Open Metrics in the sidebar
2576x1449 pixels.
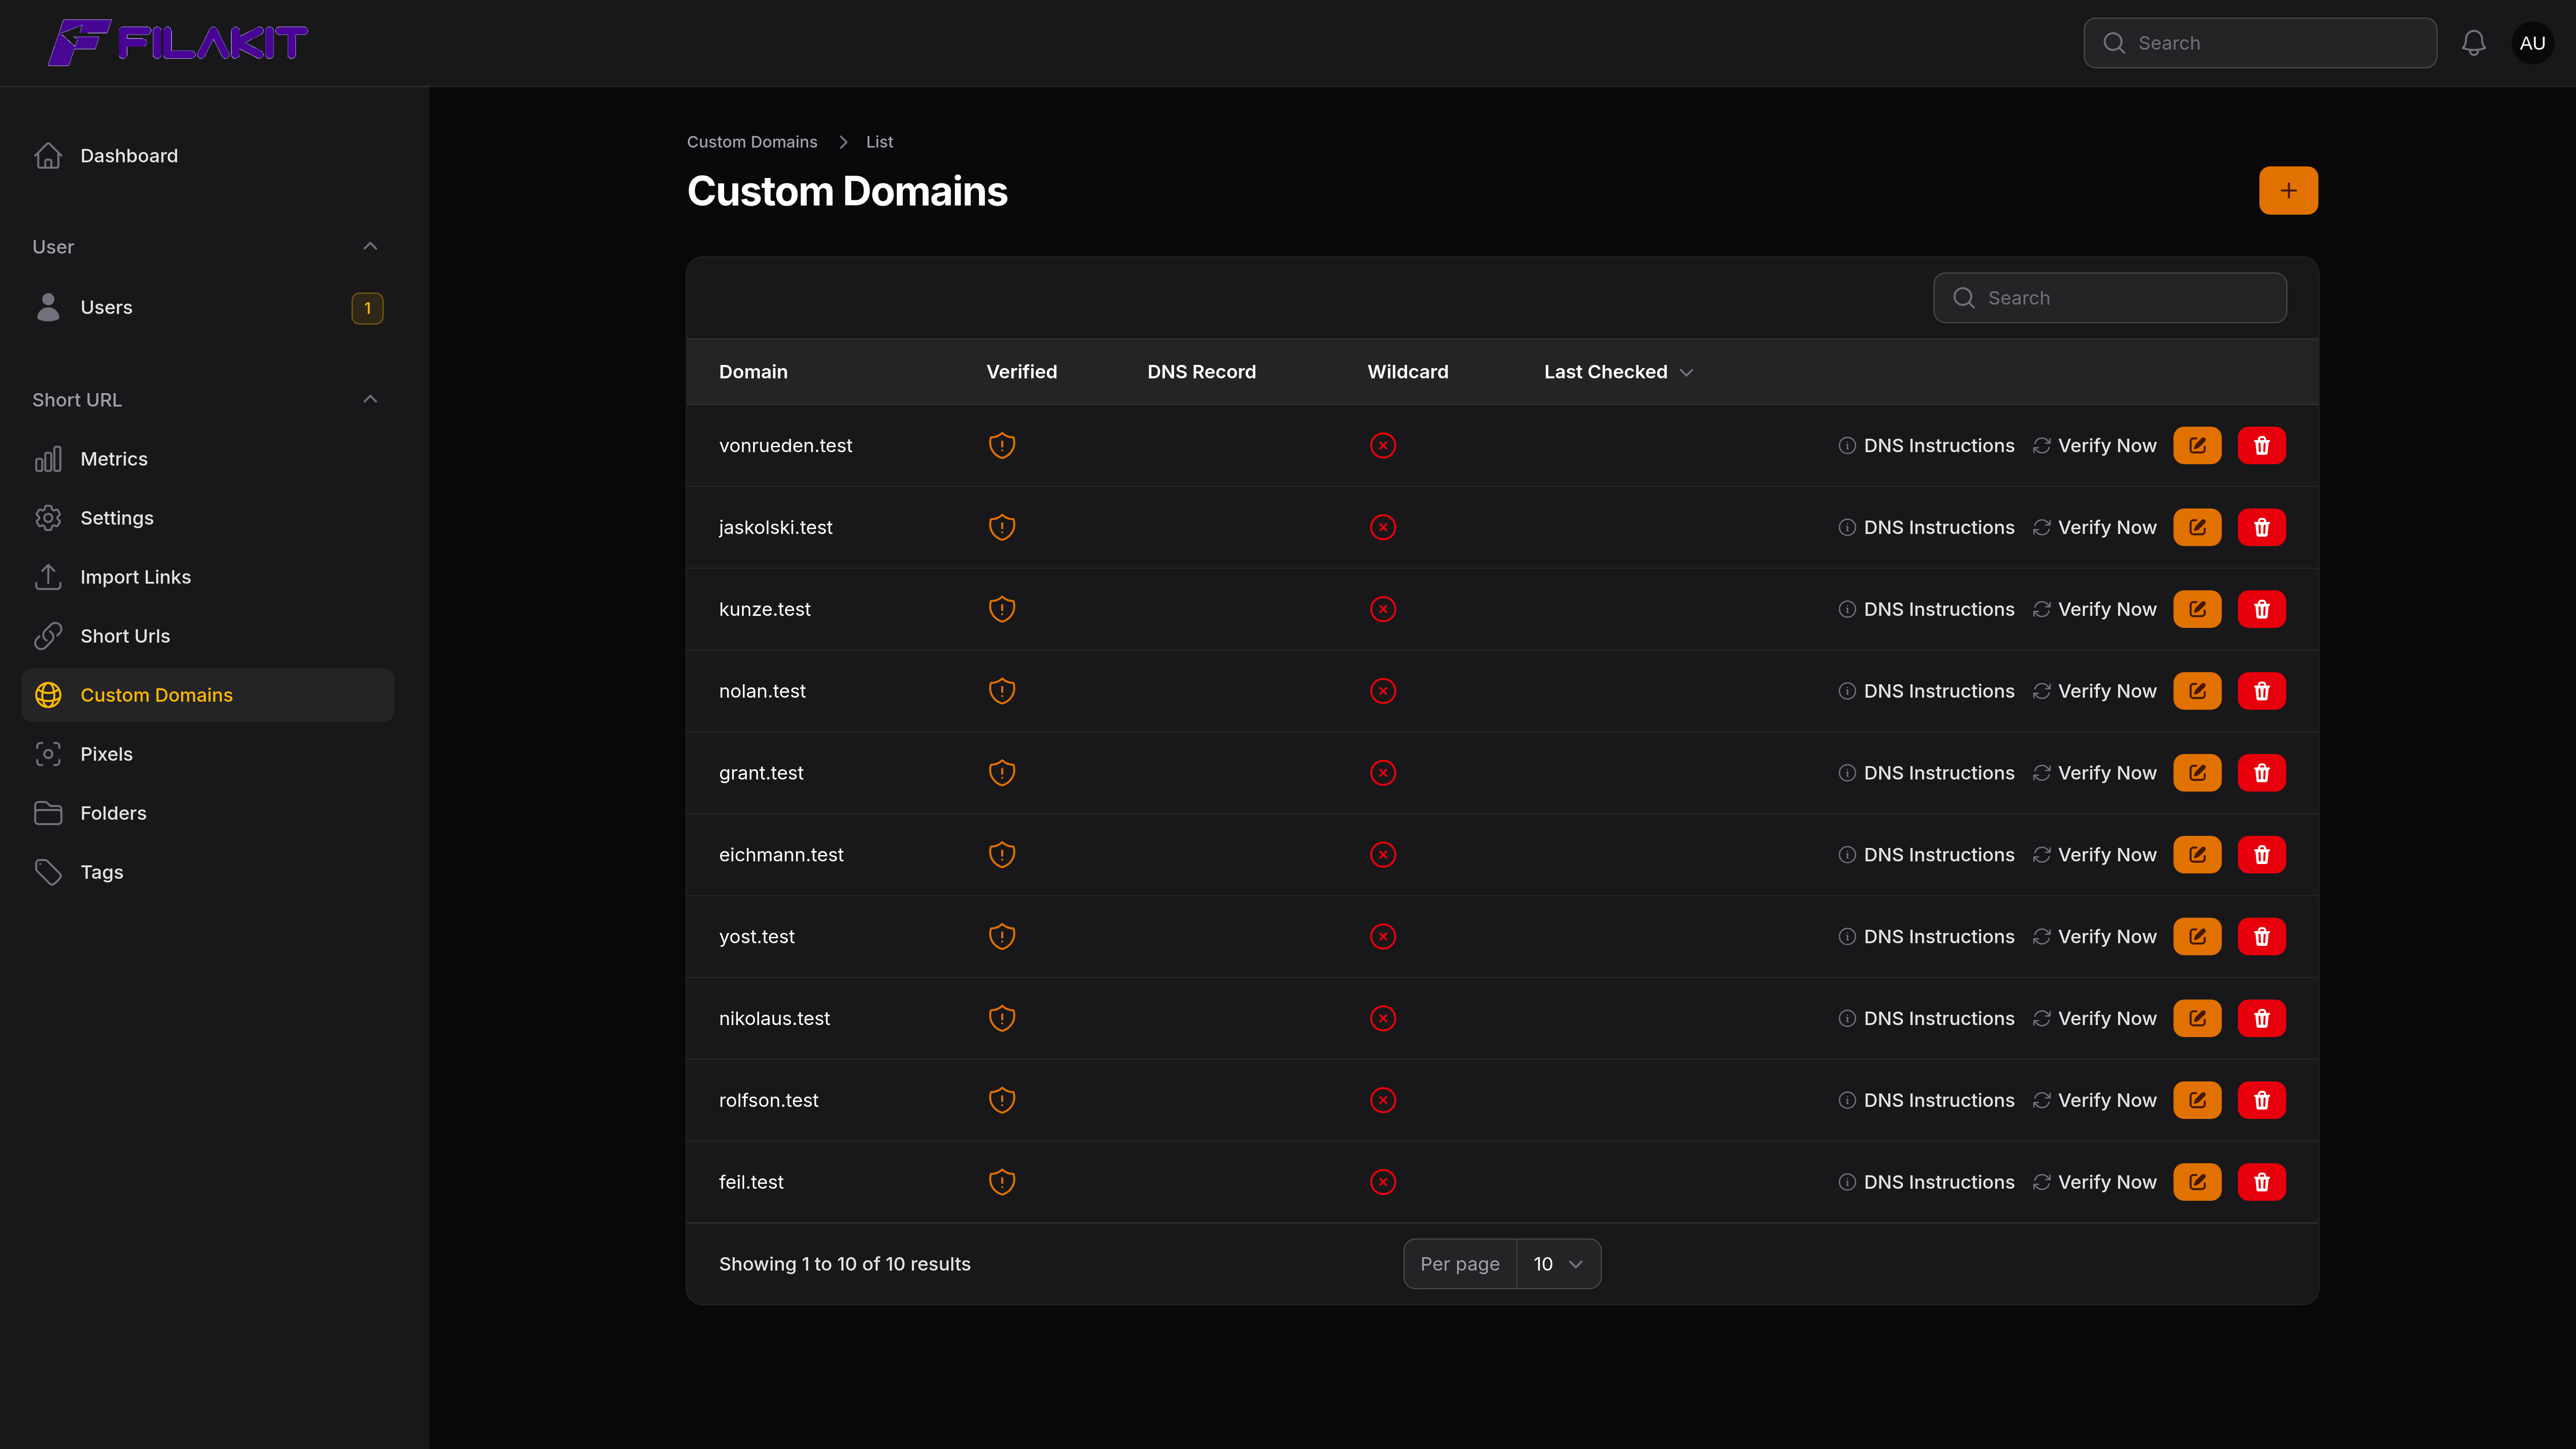[x=208, y=459]
